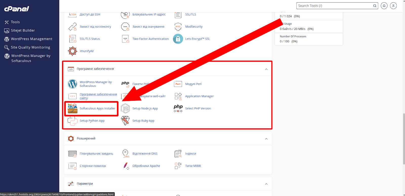Click the Select PHP Version link
The width and height of the screenshot is (405, 196).
click(x=198, y=108)
